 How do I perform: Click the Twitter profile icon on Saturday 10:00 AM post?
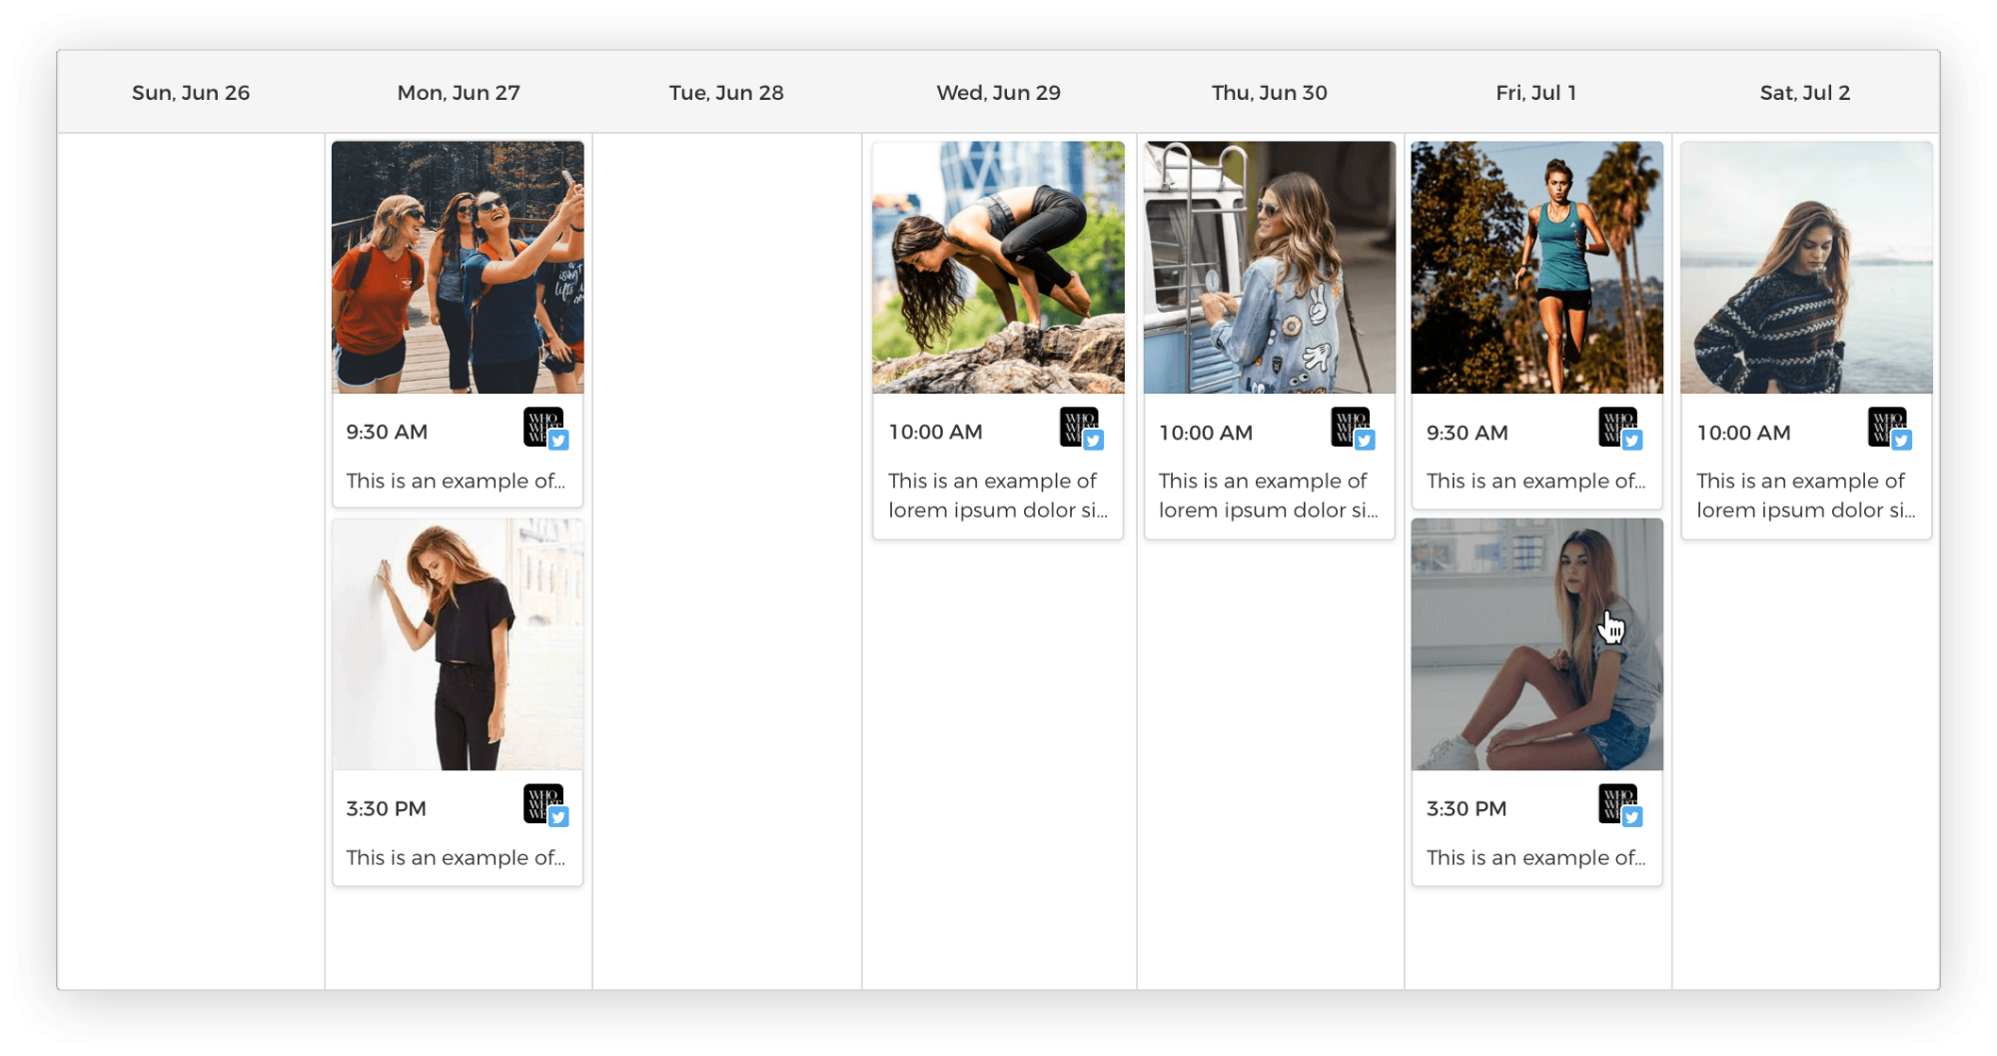coord(1889,429)
